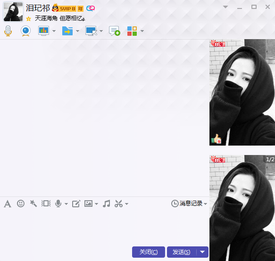This screenshot has height=261, width=275.
Task: Expand the screenshot scissors dropdown arrow
Action: click(126, 204)
